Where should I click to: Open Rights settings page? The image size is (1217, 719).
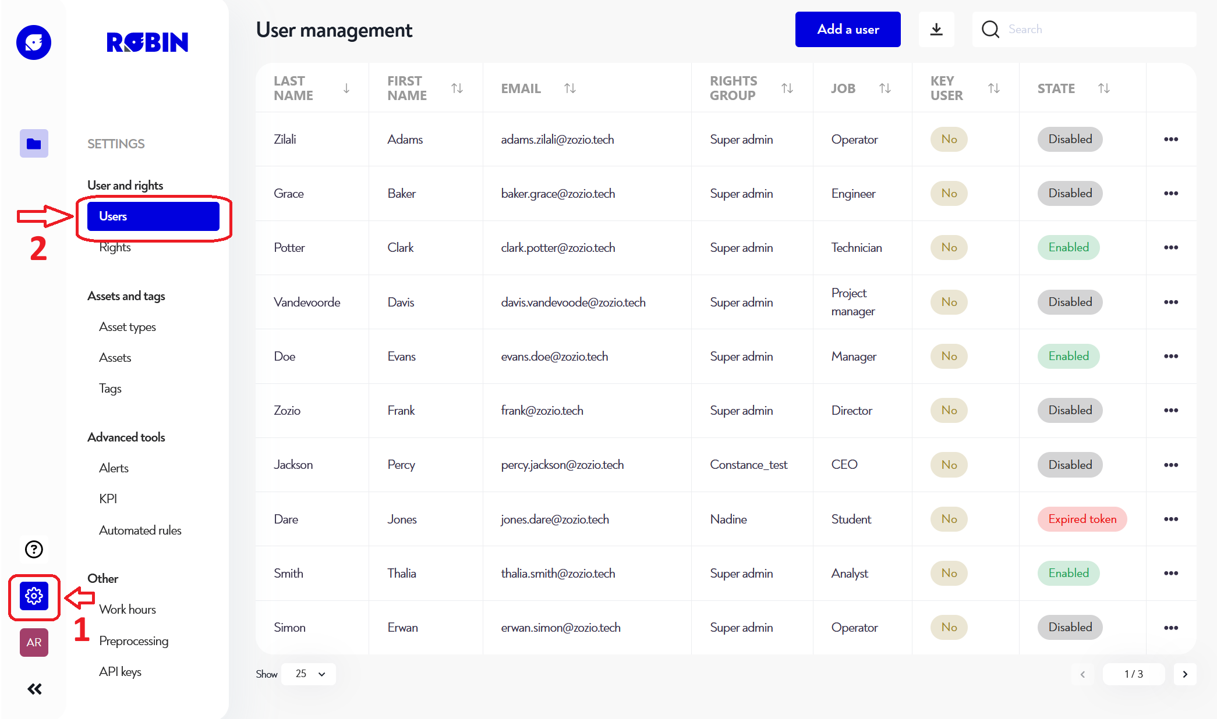click(x=115, y=247)
